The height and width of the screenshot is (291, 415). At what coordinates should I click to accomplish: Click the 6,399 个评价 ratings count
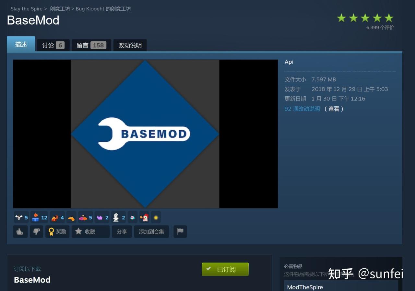coord(380,27)
